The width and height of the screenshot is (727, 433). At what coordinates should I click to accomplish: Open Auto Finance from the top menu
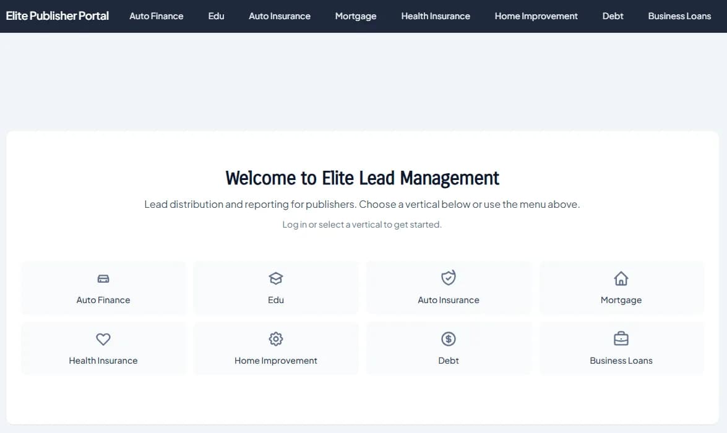[156, 16]
